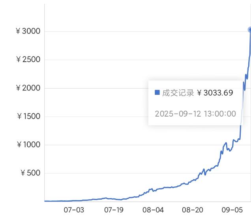Click the ¥2000 y-axis label

(28, 88)
